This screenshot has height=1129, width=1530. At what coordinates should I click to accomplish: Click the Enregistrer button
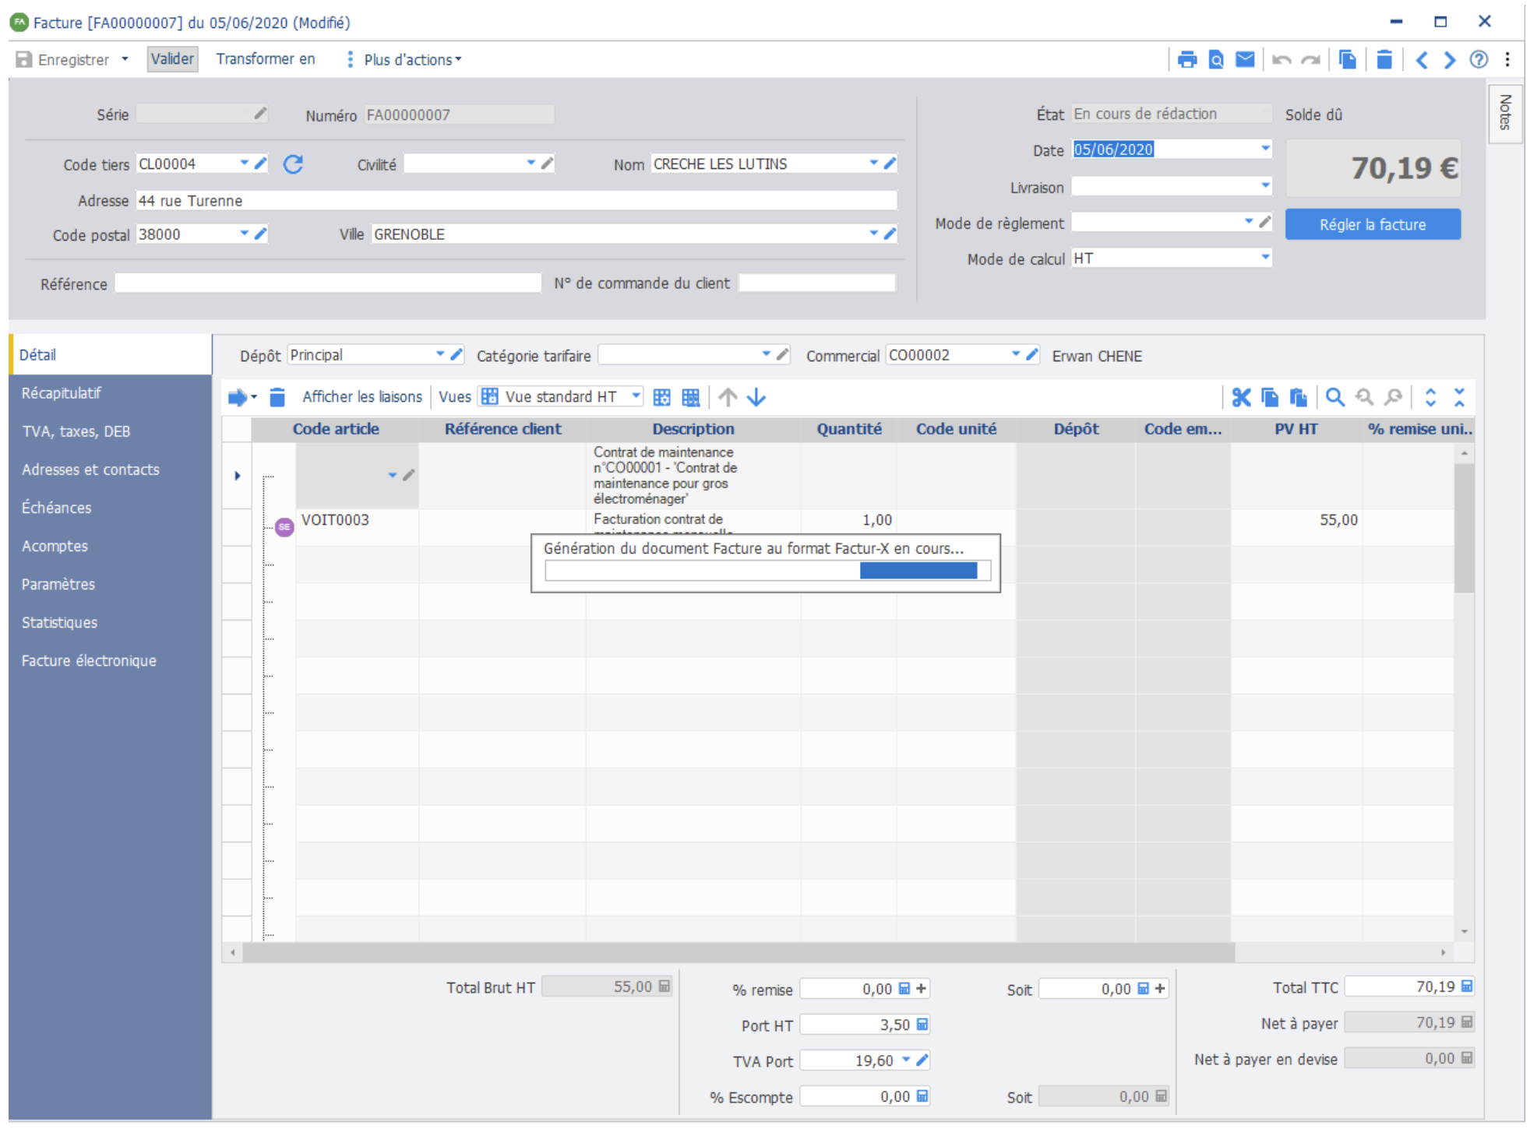point(63,60)
